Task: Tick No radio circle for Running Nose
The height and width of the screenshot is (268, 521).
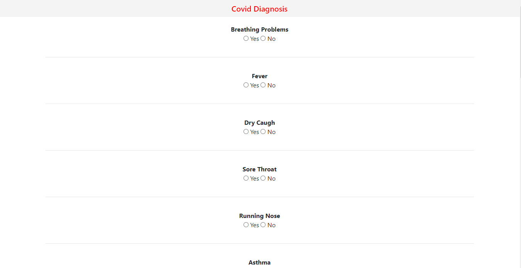Action: click(263, 225)
